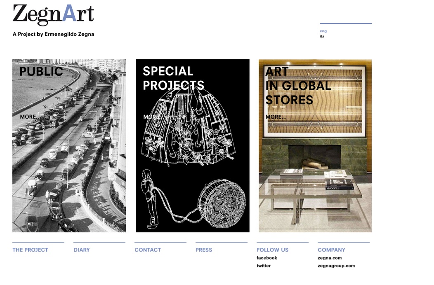The image size is (434, 285).
Task: Follow the facebook link
Action: point(267,258)
